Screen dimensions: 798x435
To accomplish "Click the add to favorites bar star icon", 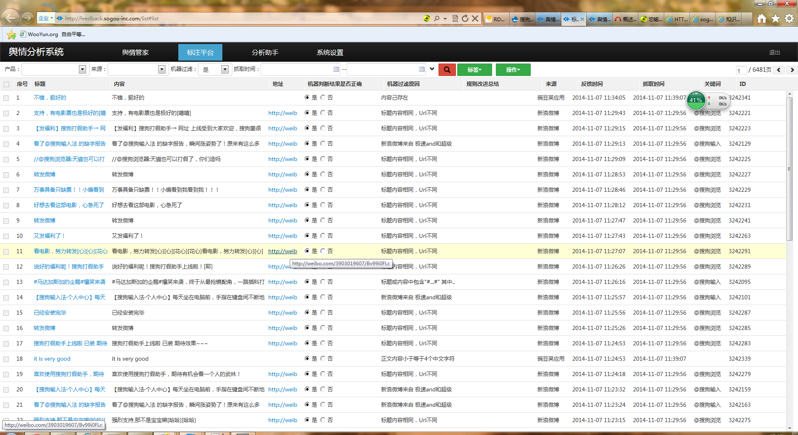I will tap(11, 34).
